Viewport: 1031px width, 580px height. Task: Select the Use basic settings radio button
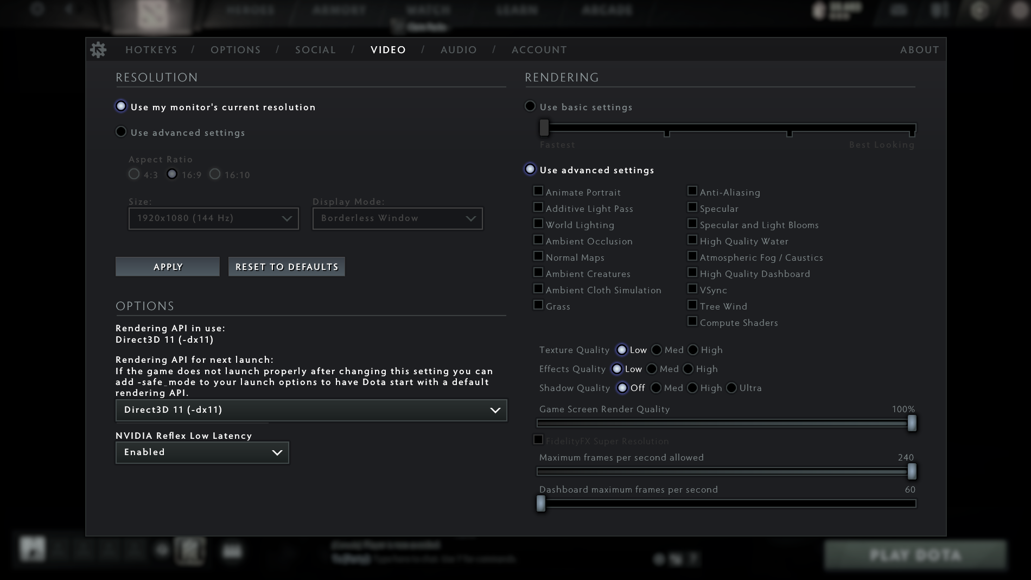click(x=530, y=106)
